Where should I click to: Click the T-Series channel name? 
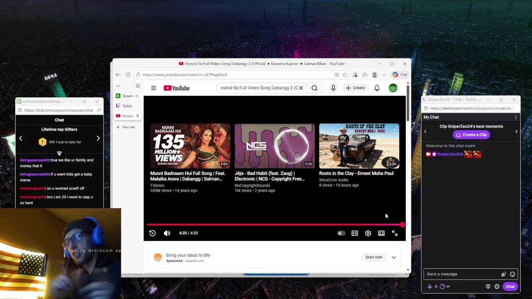click(x=157, y=186)
